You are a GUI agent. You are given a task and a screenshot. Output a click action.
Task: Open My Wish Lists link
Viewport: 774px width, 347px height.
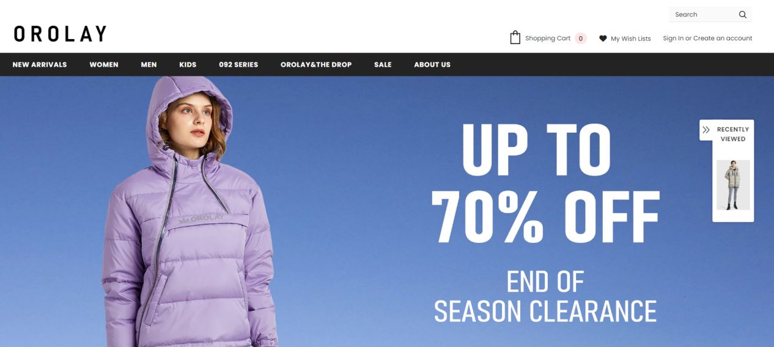[x=631, y=39]
